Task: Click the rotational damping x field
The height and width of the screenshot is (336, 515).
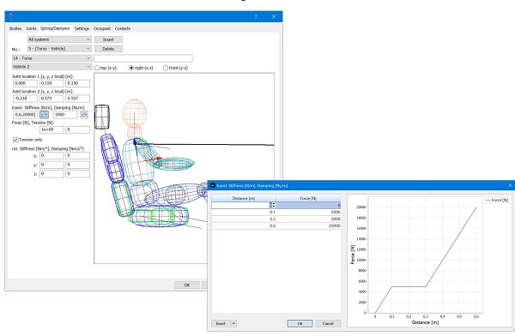Action: 77,155
